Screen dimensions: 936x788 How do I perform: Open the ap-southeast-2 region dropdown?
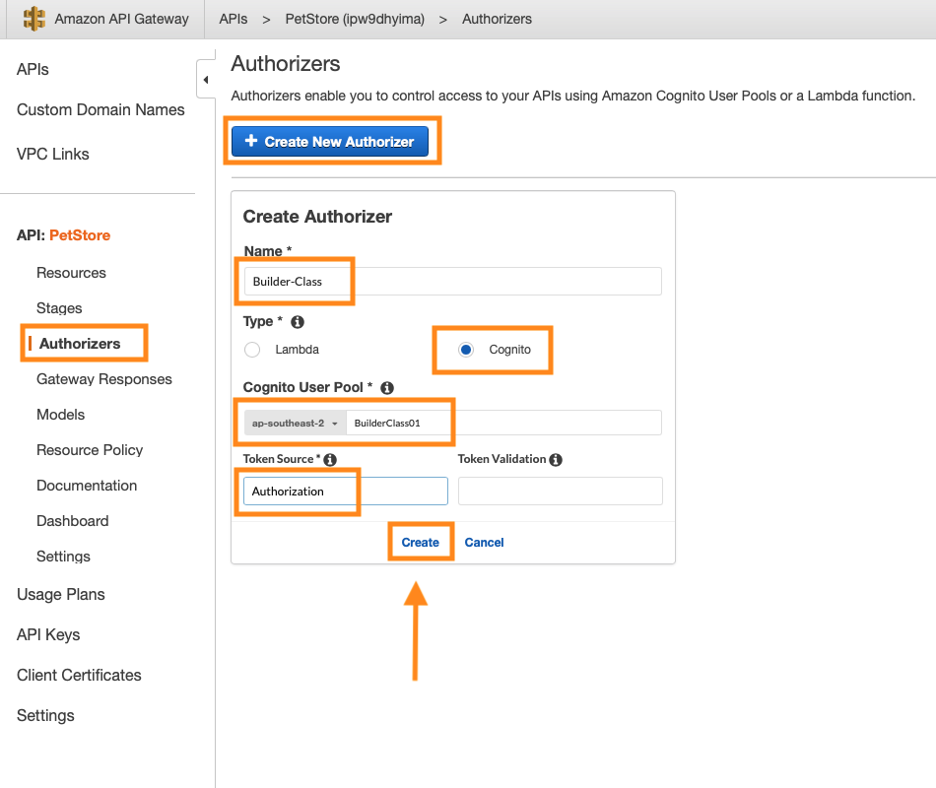295,424
